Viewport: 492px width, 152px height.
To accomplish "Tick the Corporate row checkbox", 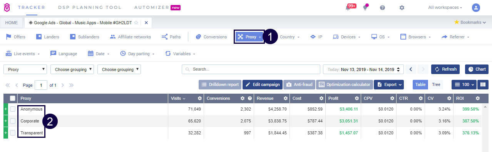I will (x=13, y=121).
